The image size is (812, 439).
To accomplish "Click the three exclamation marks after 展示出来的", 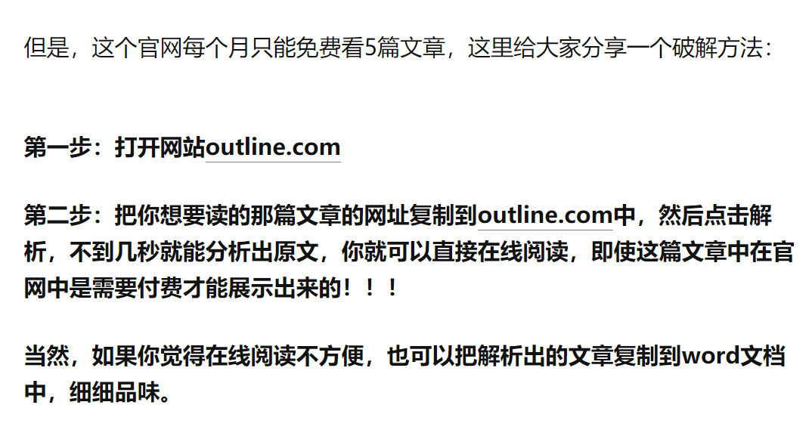I will 370,288.
